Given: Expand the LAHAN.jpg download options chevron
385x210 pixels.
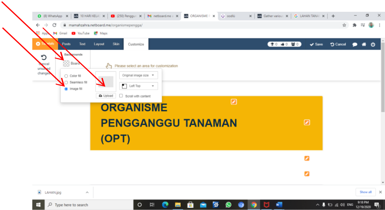Looking at the screenshot, I should tap(87, 192).
